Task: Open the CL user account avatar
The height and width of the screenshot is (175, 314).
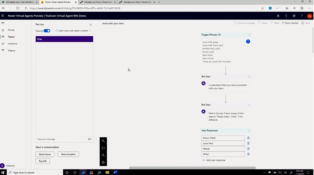Action: point(310,16)
